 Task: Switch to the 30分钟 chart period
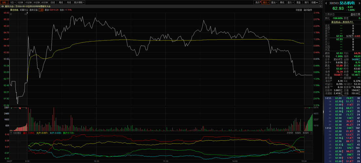pyautogui.click(x=37, y=2)
